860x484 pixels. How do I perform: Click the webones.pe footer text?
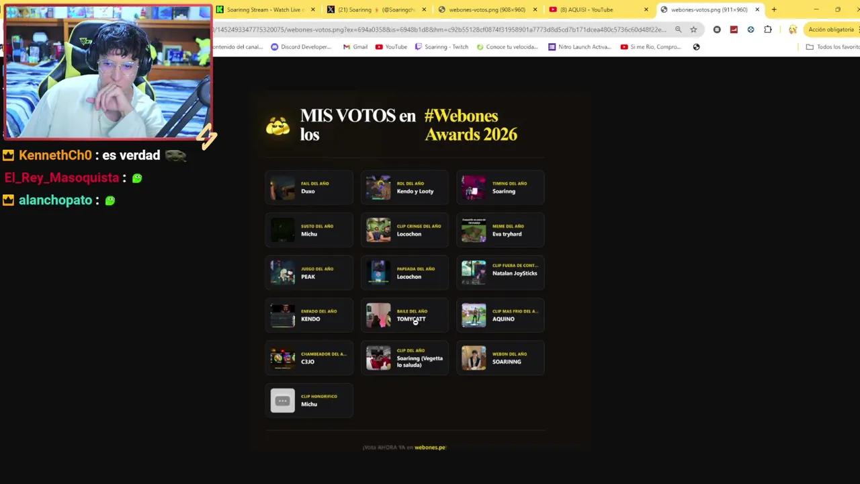point(430,447)
